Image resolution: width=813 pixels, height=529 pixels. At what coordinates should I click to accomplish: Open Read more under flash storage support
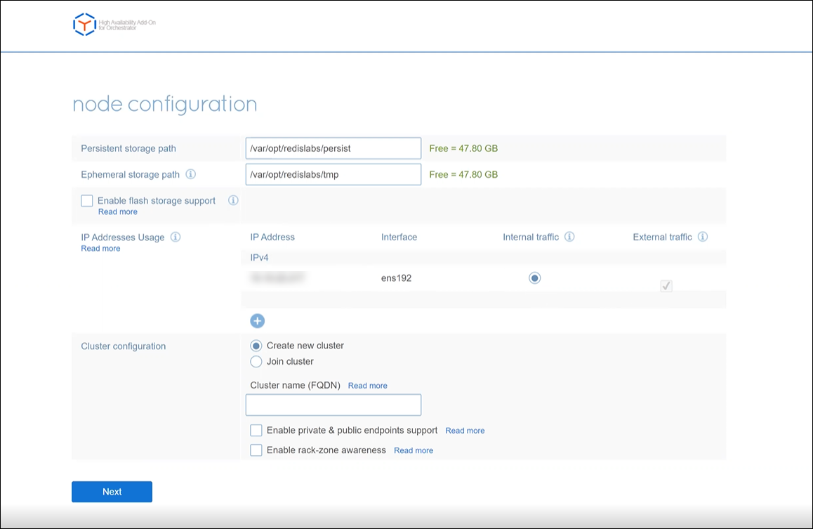click(117, 211)
